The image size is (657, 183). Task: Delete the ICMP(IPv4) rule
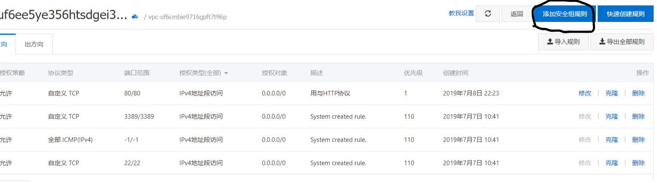click(x=638, y=140)
